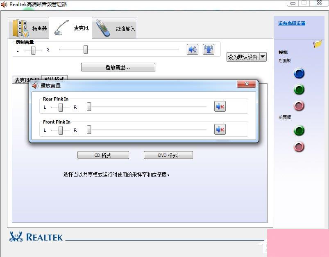Adjust the recording volume main slider

point(86,49)
